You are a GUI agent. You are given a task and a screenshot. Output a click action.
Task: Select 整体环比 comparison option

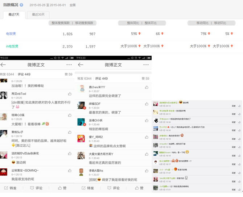click(151, 23)
